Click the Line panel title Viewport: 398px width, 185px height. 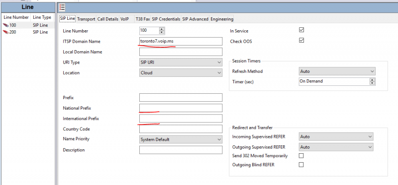click(28, 7)
